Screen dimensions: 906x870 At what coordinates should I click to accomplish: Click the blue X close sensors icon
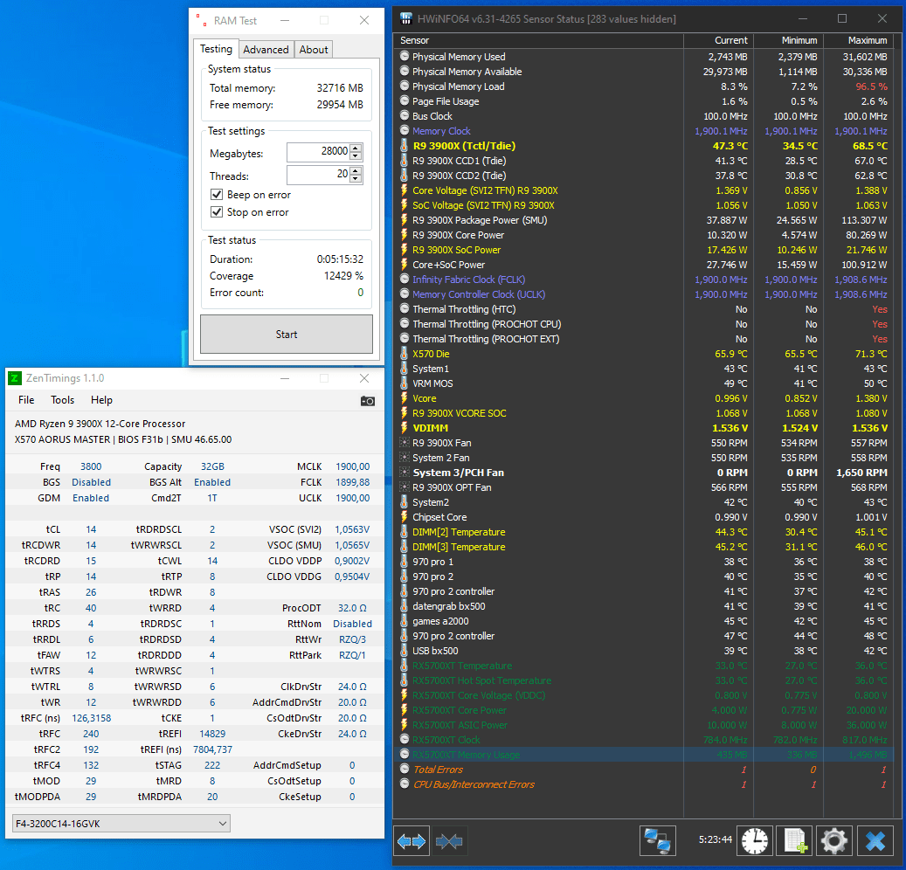(x=875, y=840)
